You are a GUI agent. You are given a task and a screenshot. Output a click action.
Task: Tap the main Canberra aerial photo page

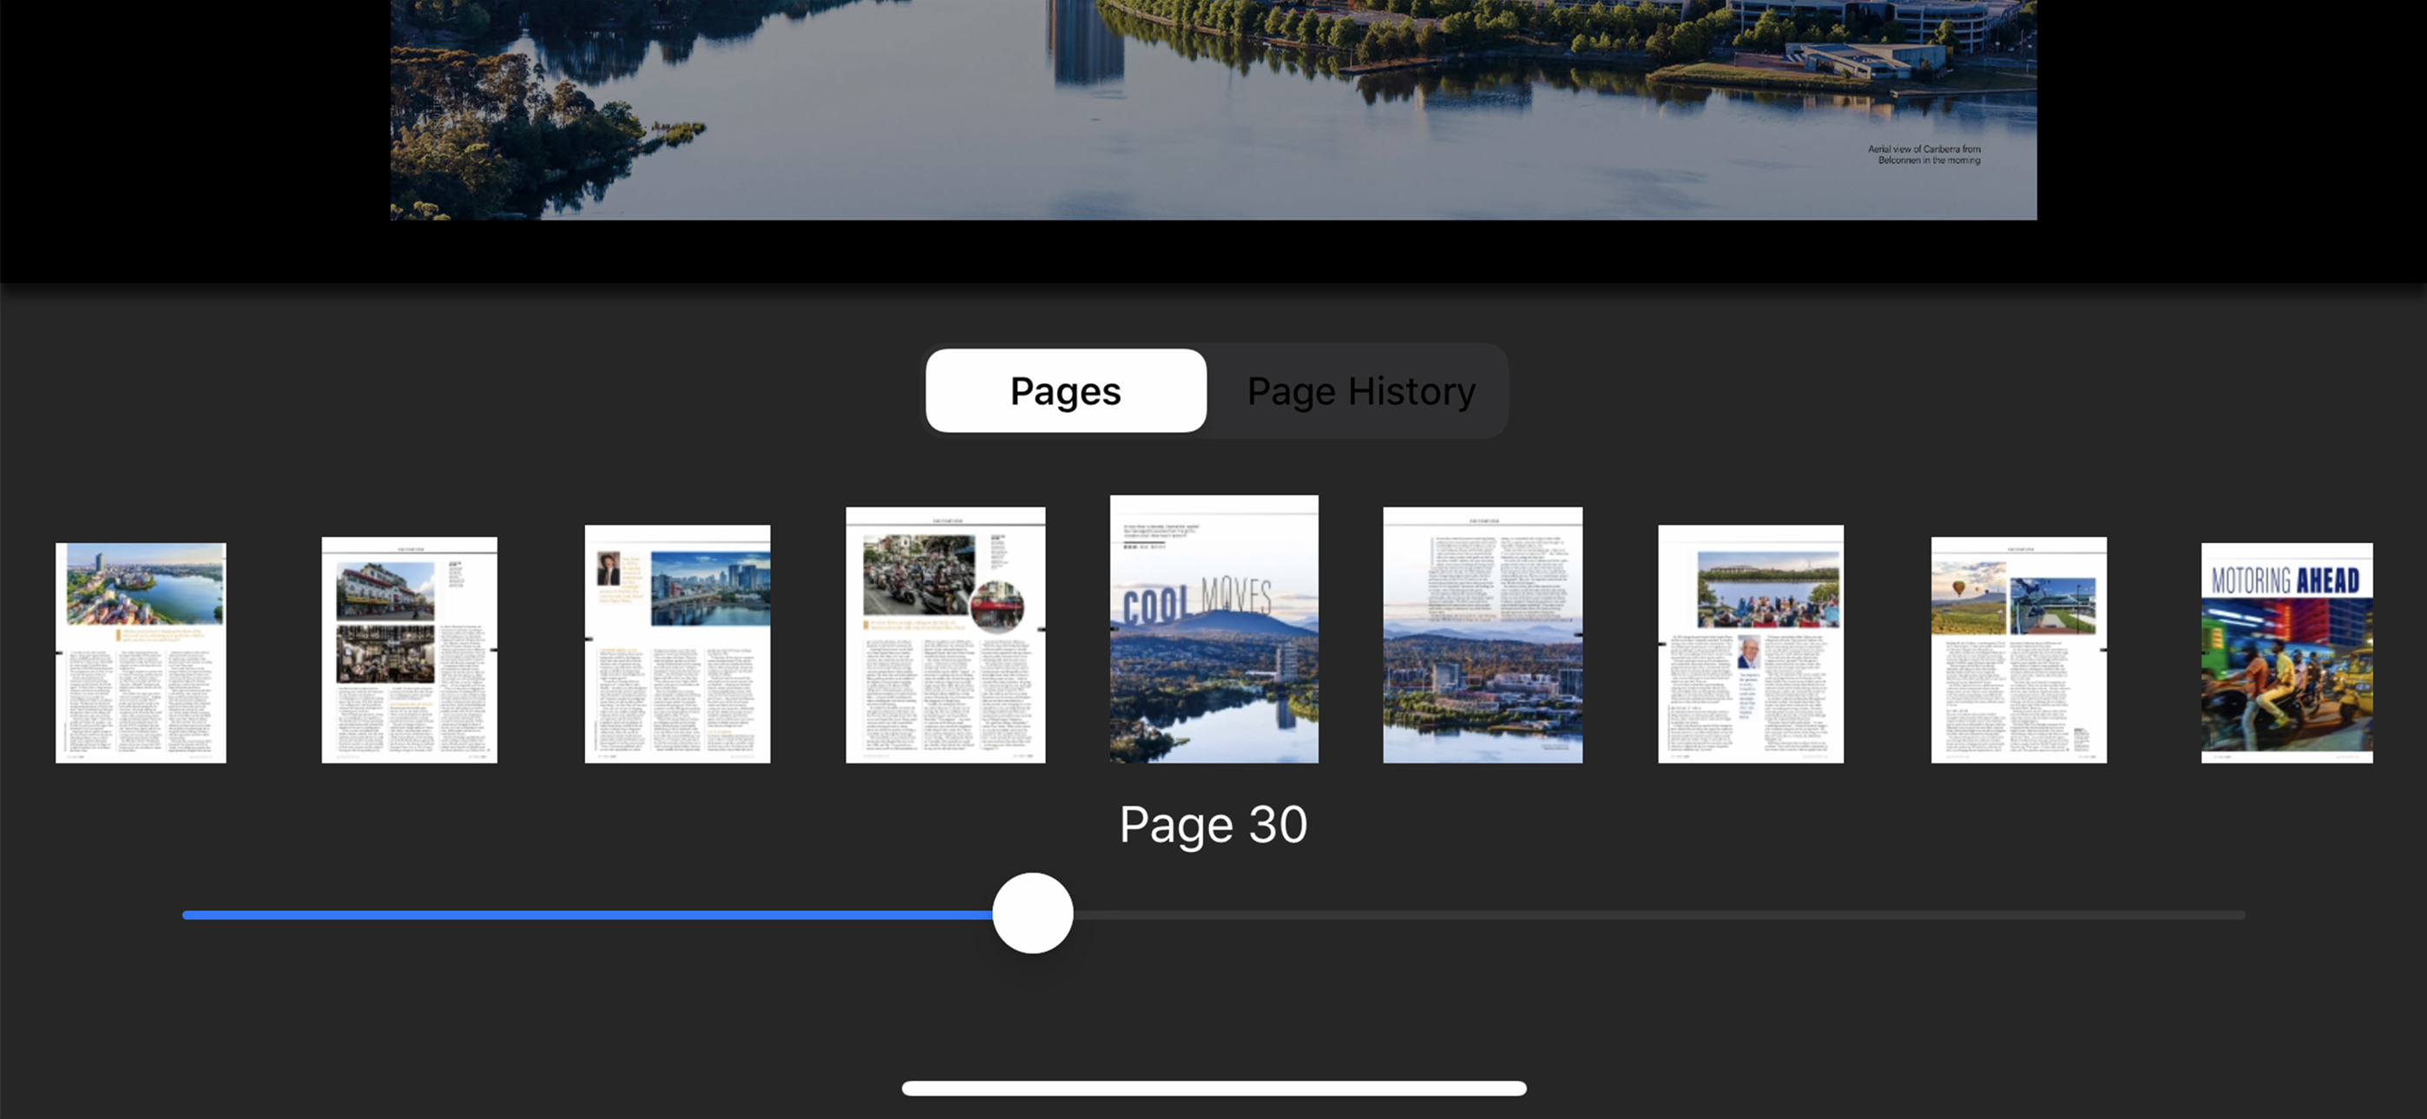tap(1213, 103)
